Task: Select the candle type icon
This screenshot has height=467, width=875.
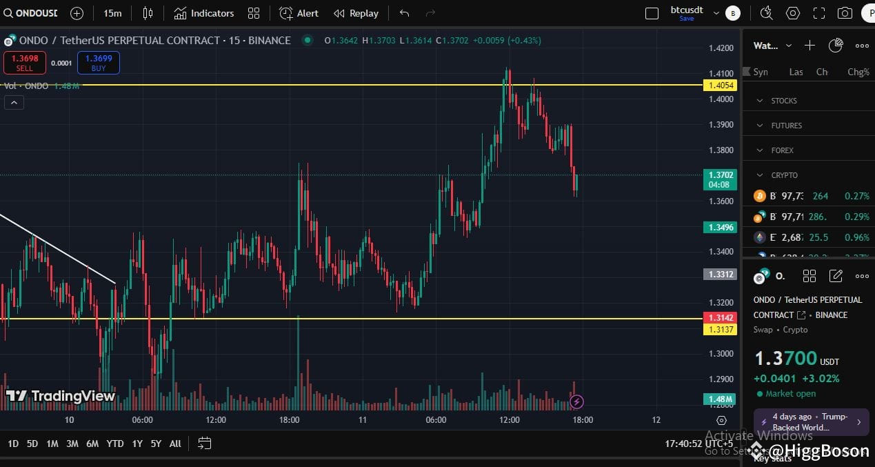Action: [x=147, y=12]
